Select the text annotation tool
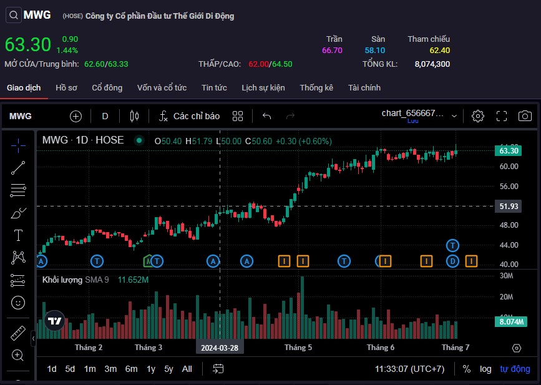Screen dimensions: 541x385 point(18,235)
